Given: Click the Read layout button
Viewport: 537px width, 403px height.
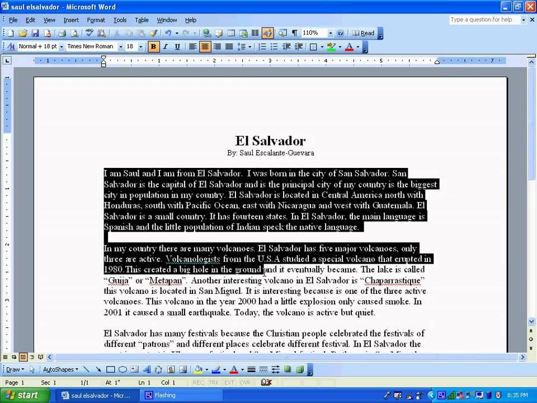Looking at the screenshot, I should click(364, 33).
